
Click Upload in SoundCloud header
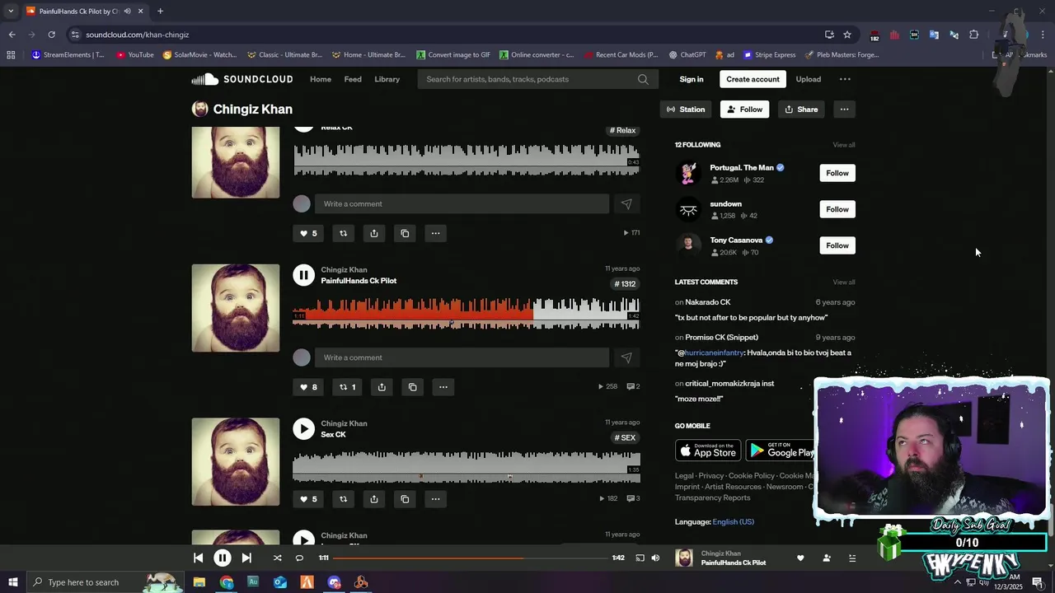(808, 79)
